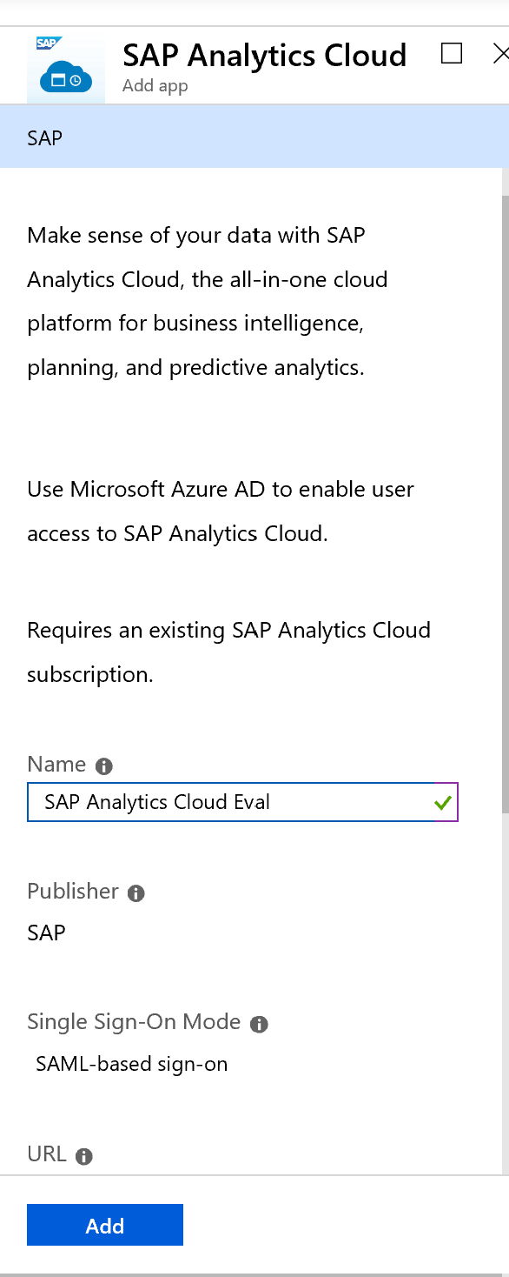Click the Single Sign-On Mode label
Screen dimensions: 509x1277
135,1022
